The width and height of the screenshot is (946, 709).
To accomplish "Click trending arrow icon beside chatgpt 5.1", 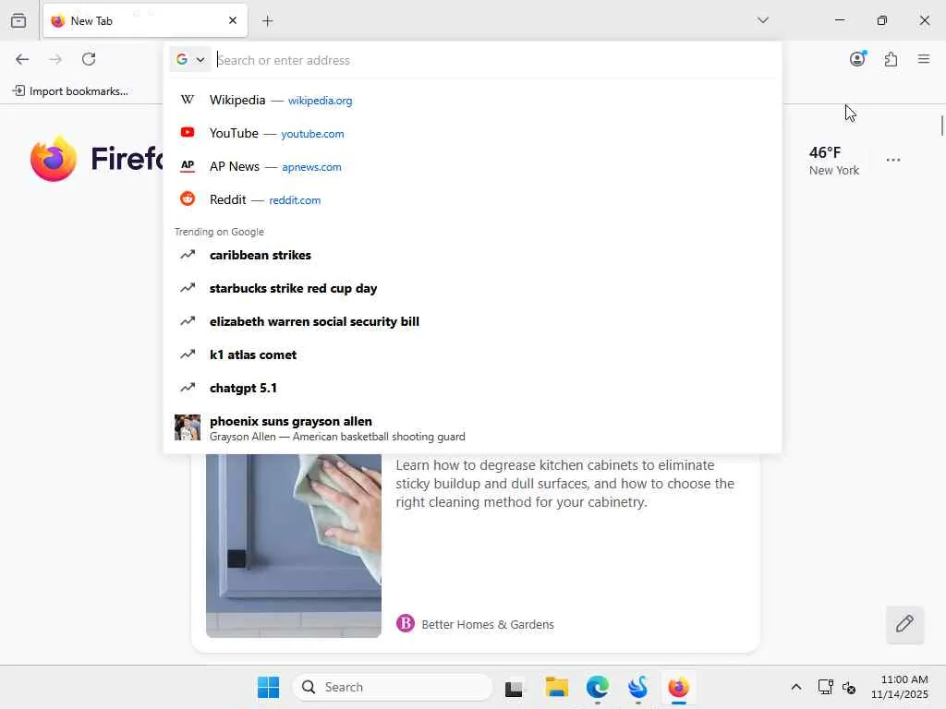I will tap(188, 387).
